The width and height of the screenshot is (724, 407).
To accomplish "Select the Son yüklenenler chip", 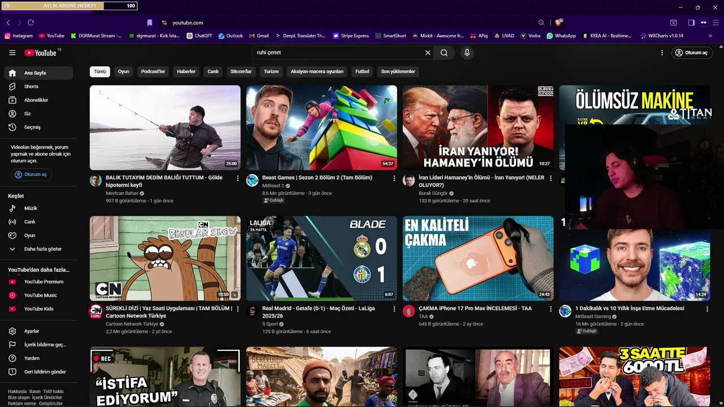I will pos(398,72).
